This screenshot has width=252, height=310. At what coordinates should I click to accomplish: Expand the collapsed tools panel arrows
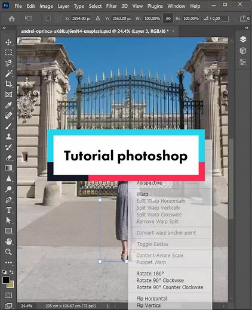click(x=4, y=28)
